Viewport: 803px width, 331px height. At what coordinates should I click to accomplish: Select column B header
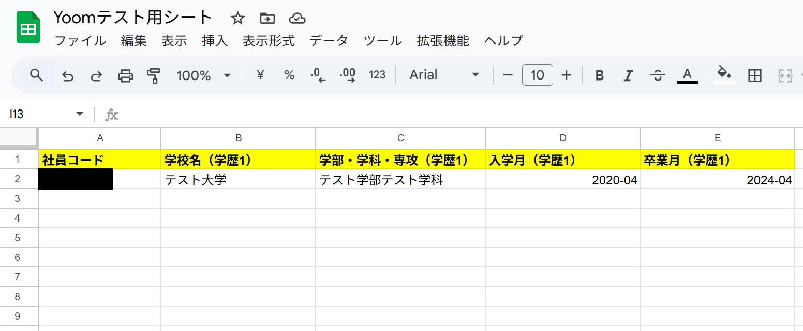(x=239, y=138)
